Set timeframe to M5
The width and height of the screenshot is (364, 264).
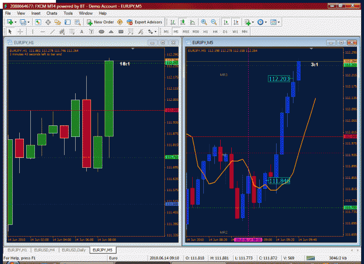coord(176,31)
